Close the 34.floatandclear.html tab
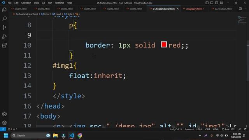 tap(177, 9)
